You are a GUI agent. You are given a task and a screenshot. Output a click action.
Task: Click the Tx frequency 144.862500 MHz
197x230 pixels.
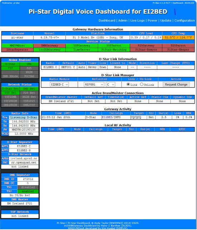(x=24, y=121)
